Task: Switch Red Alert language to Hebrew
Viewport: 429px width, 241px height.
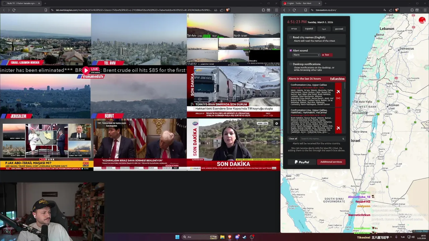Action: click(x=294, y=29)
